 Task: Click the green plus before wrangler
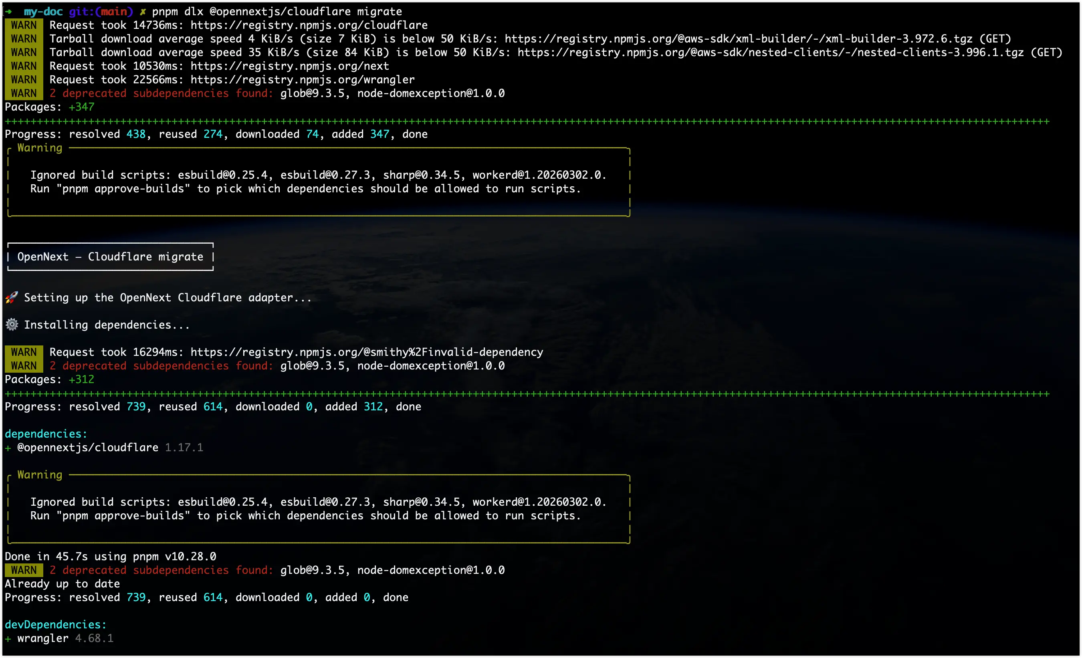click(x=8, y=639)
